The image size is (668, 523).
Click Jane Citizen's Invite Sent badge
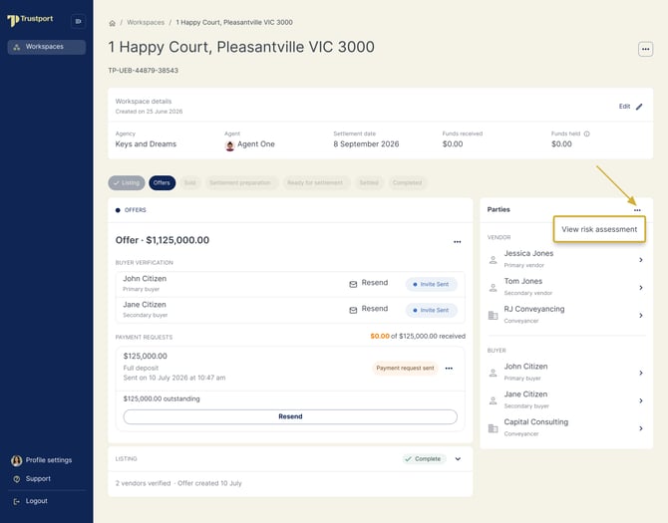[x=431, y=310]
